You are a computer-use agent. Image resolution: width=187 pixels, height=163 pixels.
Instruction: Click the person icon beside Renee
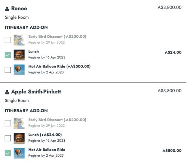click(x=7, y=9)
